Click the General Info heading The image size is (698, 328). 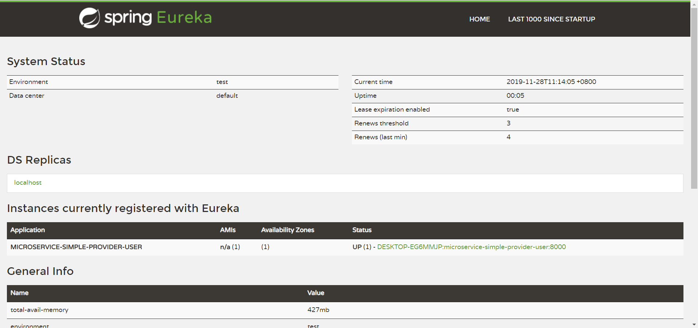click(x=40, y=271)
